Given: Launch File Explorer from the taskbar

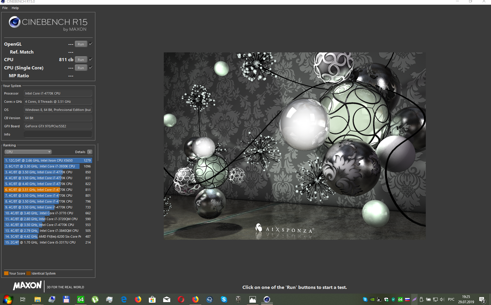Looking at the screenshot, I should tap(37, 299).
